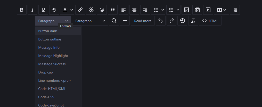262x107 pixels.
Task: Select the Code-HTML/XML format
Action: pyautogui.click(x=58, y=89)
